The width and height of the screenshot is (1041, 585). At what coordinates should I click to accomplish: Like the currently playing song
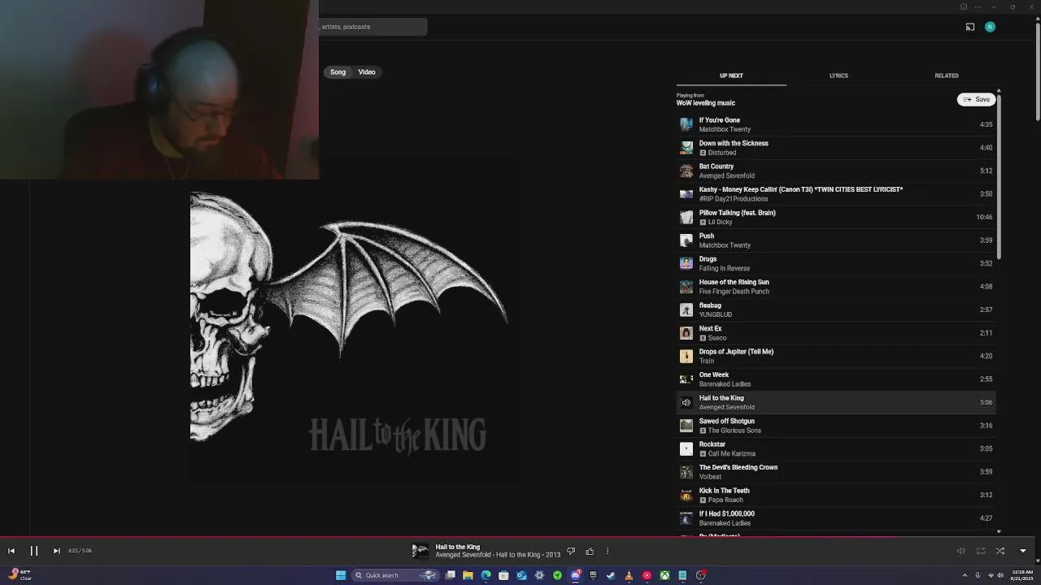point(590,552)
